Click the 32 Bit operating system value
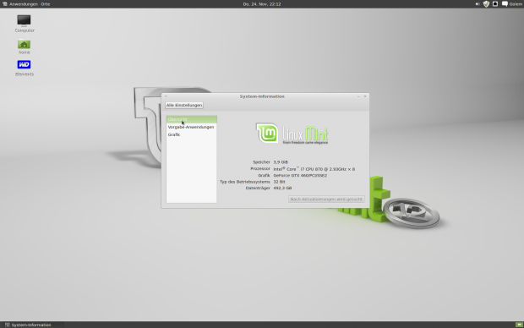Viewport: 524px width, 328px height. pyautogui.click(x=279, y=182)
